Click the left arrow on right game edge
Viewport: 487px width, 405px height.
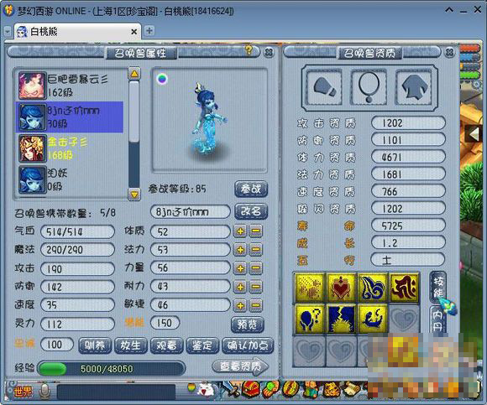click(x=473, y=135)
